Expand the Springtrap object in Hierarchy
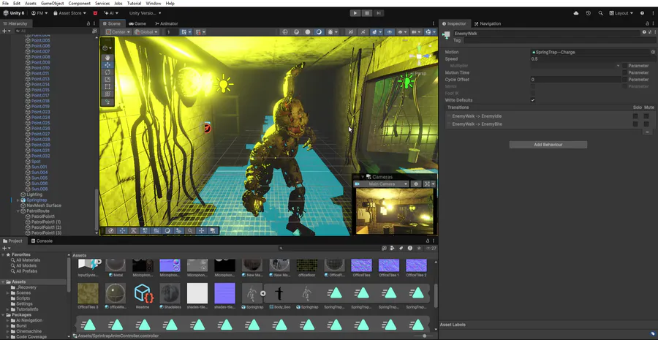Viewport: 658px width, 340px height. coord(18,200)
